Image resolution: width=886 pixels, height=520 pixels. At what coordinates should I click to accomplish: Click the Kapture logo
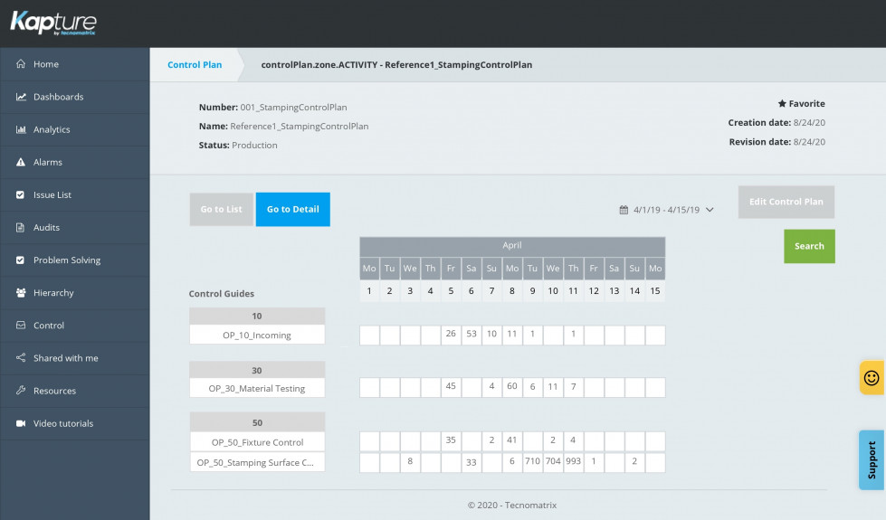53,24
